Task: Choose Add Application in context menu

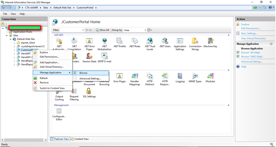Action: tap(49, 62)
